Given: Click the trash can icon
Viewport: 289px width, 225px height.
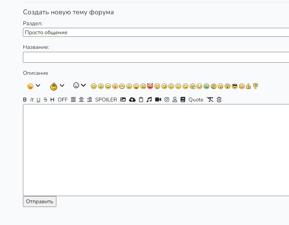Looking at the screenshot, I should coord(219,100).
